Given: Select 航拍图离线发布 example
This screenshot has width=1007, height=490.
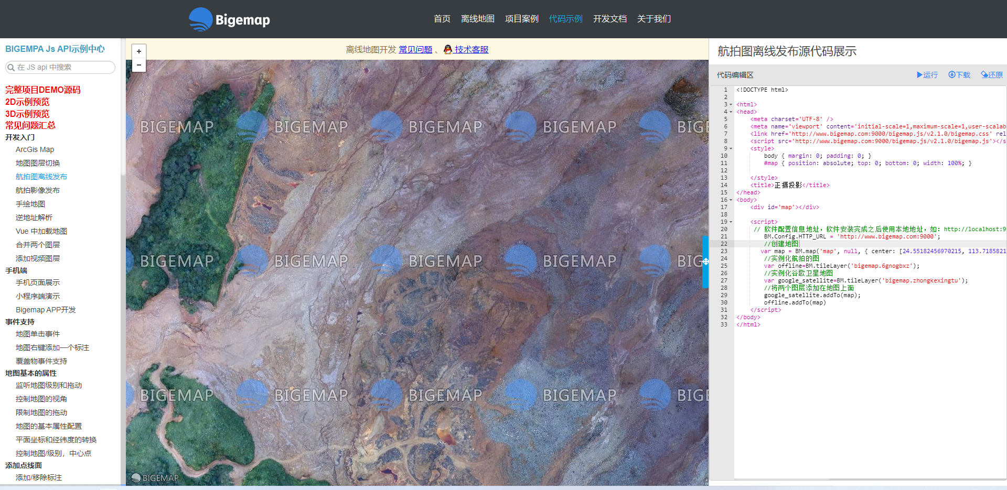Looking at the screenshot, I should tap(41, 177).
